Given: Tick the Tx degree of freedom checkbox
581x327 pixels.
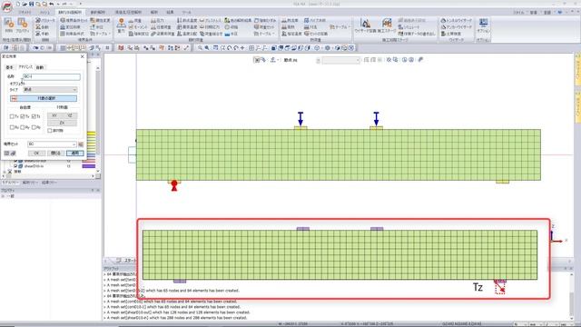Looking at the screenshot, I should pos(12,116).
